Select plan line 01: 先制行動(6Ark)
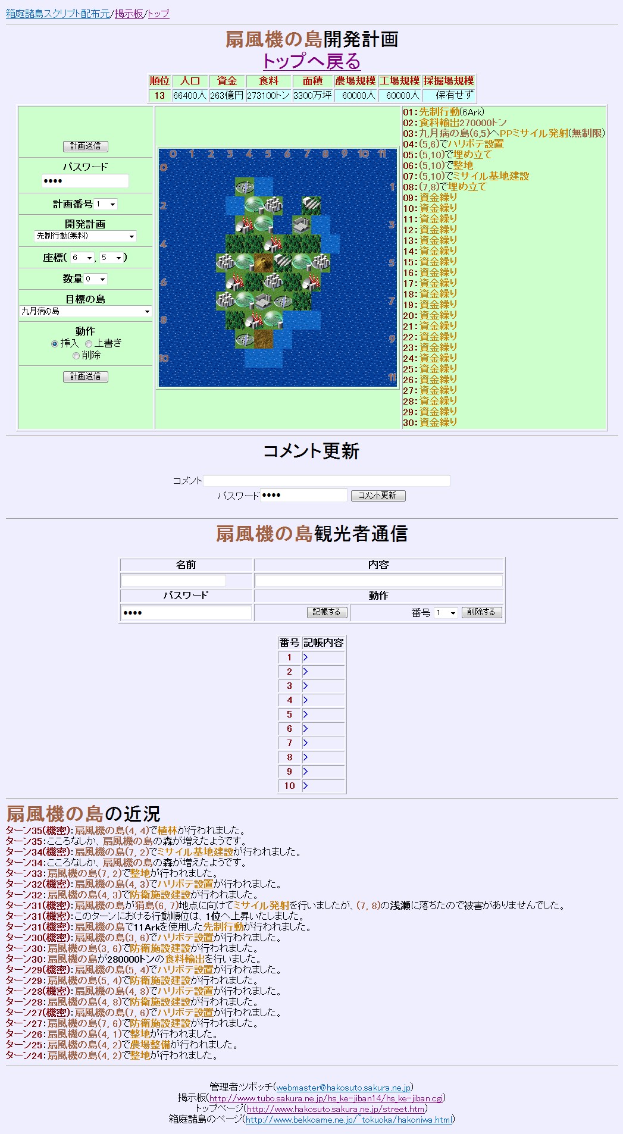Screen dimensions: 623x1134 point(443,112)
